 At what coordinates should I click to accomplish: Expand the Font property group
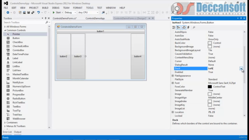click(x=173, y=83)
